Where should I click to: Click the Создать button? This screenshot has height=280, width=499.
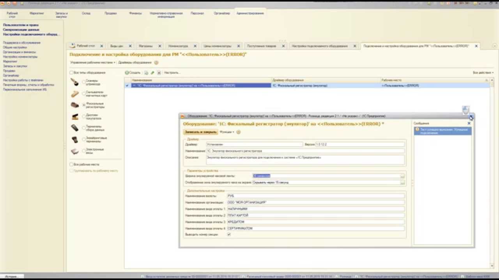133,73
